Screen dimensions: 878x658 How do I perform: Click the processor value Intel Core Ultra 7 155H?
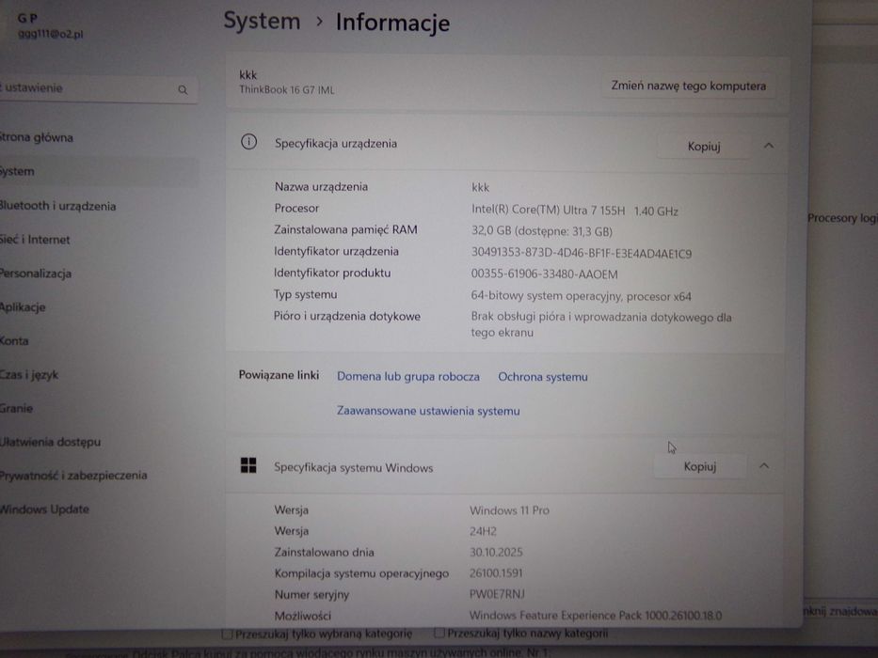pyautogui.click(x=574, y=211)
